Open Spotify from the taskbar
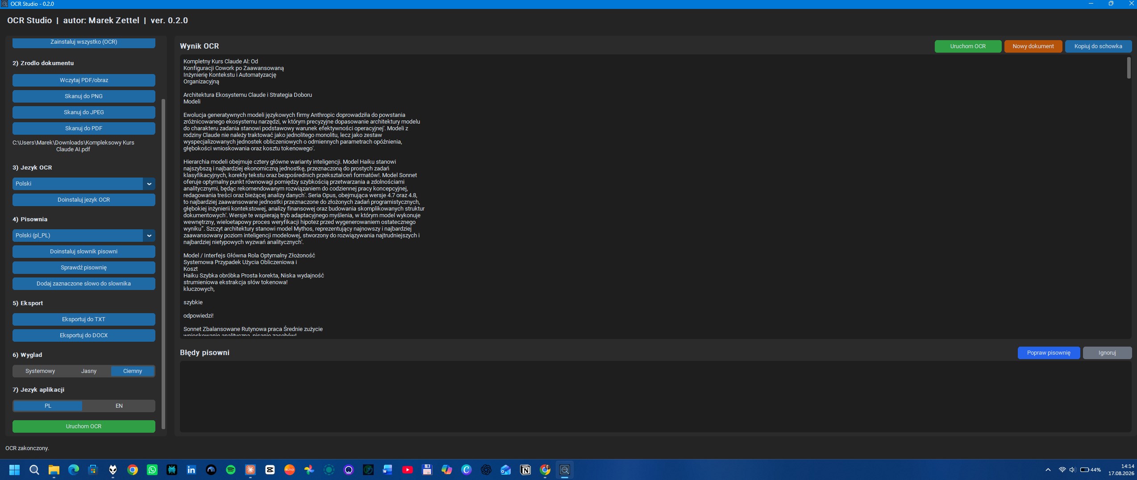 (x=230, y=470)
